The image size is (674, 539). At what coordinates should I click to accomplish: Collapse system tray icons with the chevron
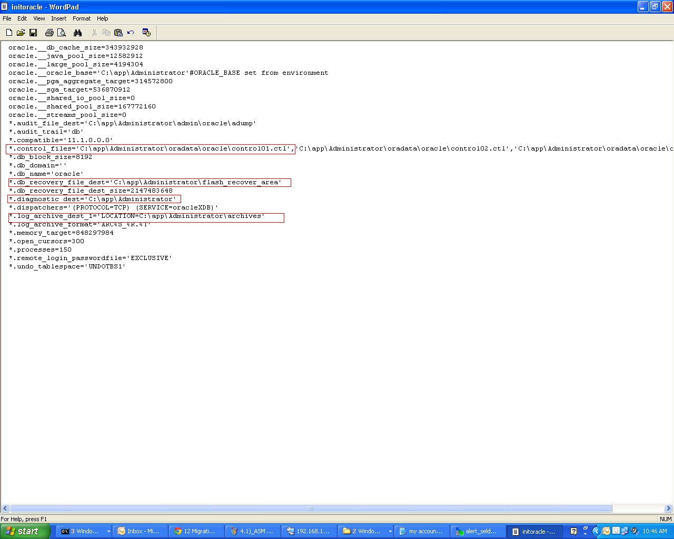(x=597, y=531)
